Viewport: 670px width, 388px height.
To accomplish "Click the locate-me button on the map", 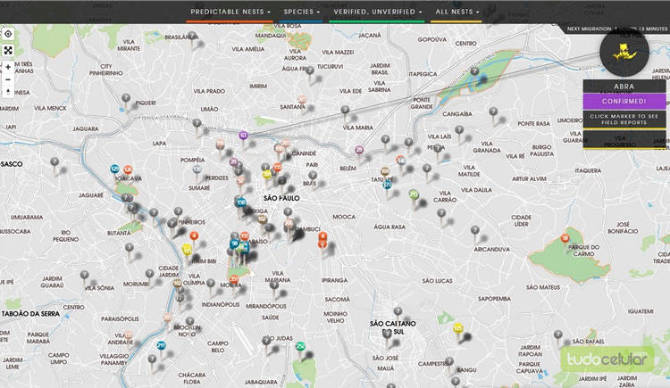I will 8,33.
